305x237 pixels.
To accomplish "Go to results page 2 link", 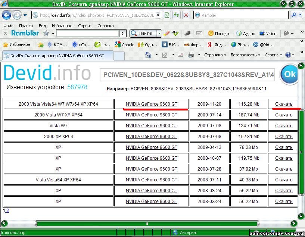I will [7, 211].
